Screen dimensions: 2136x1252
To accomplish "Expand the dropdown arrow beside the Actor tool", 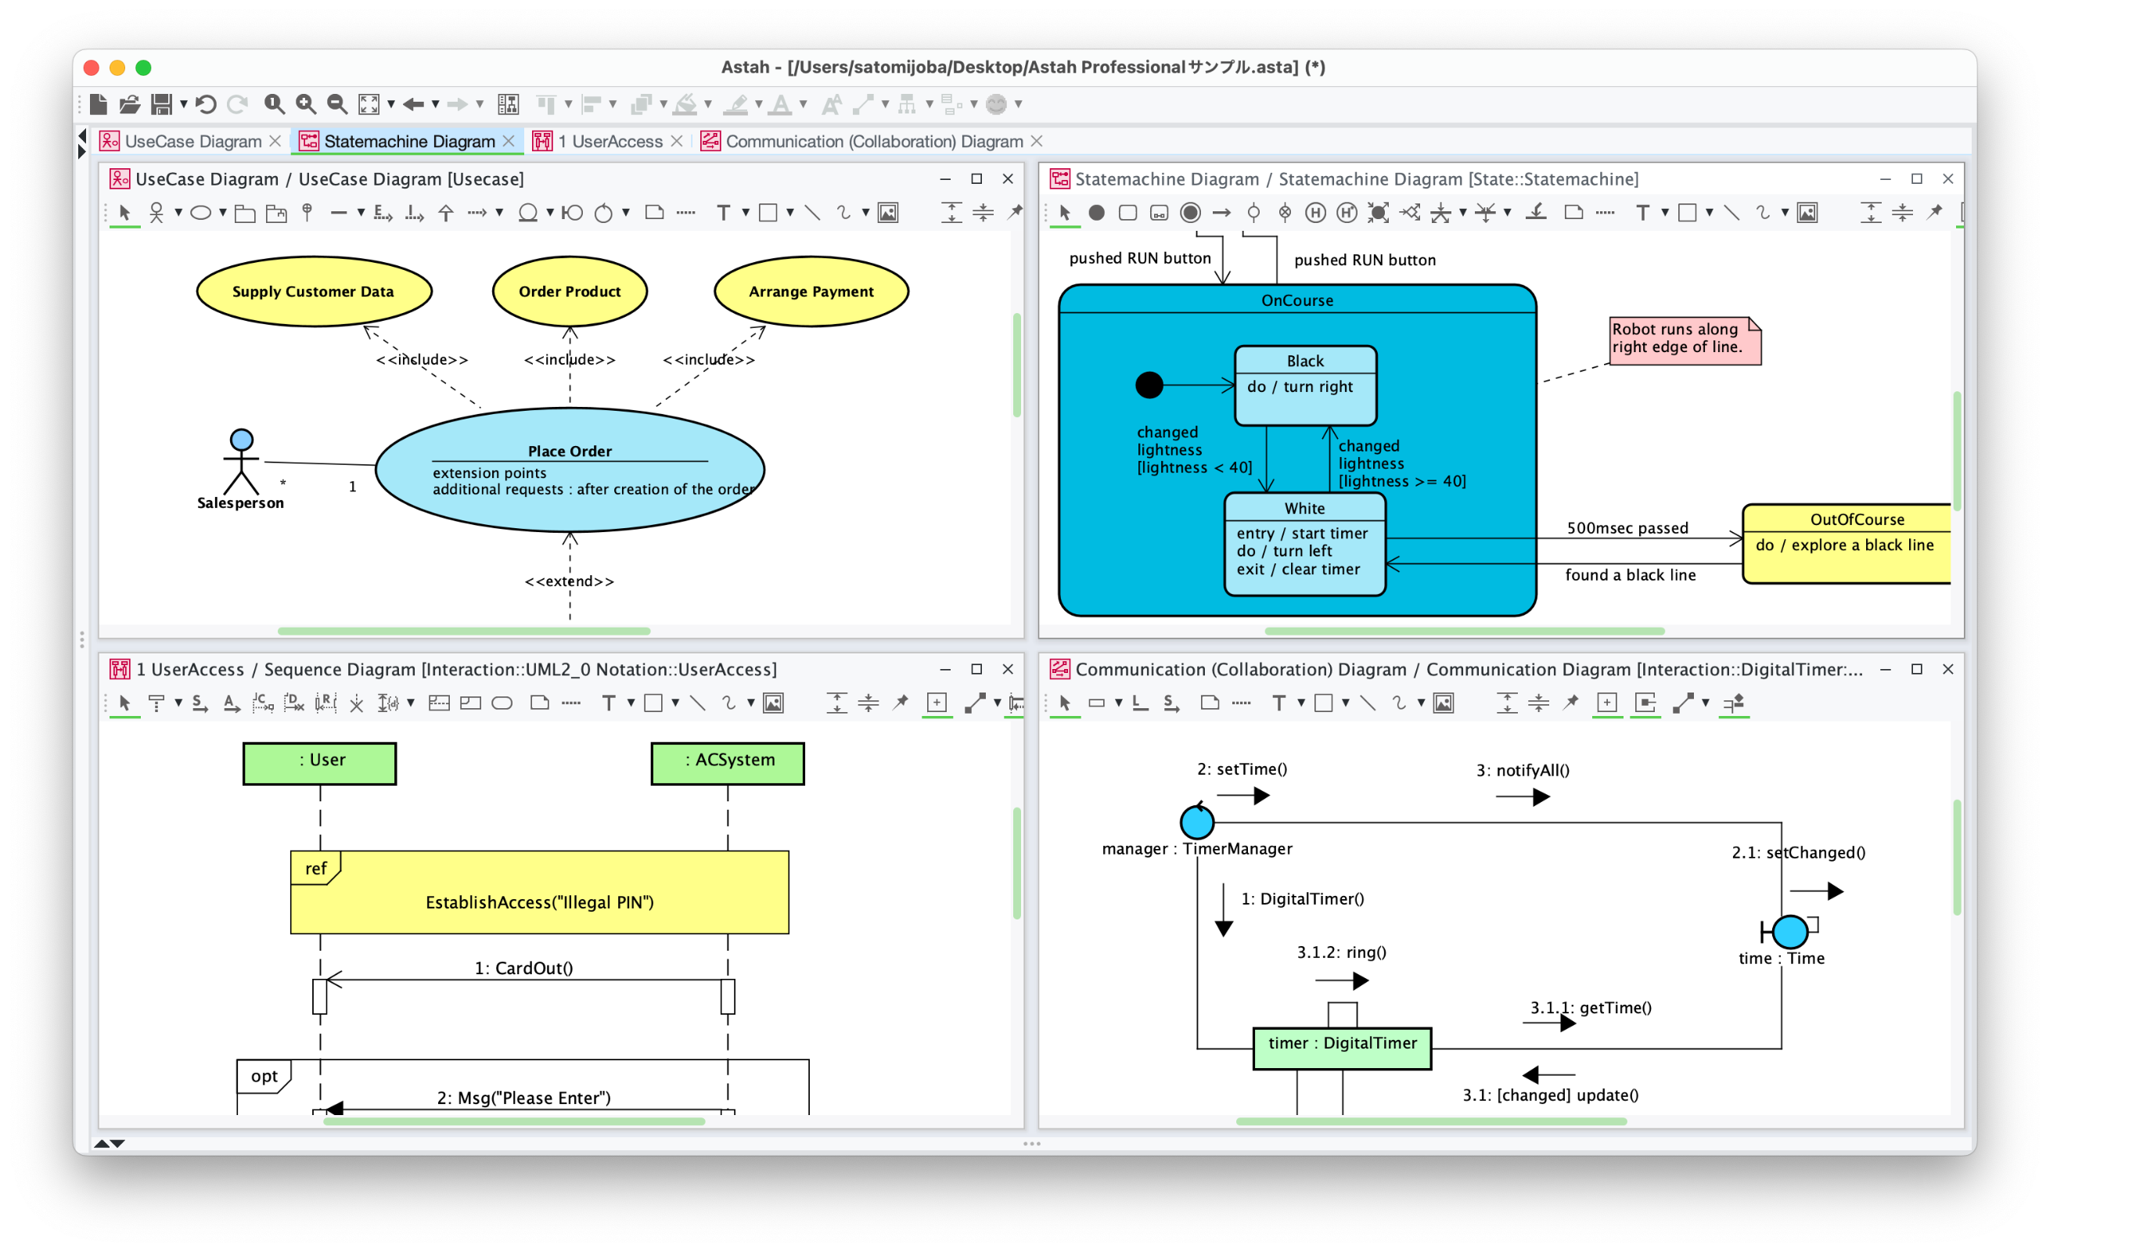I will [x=178, y=213].
